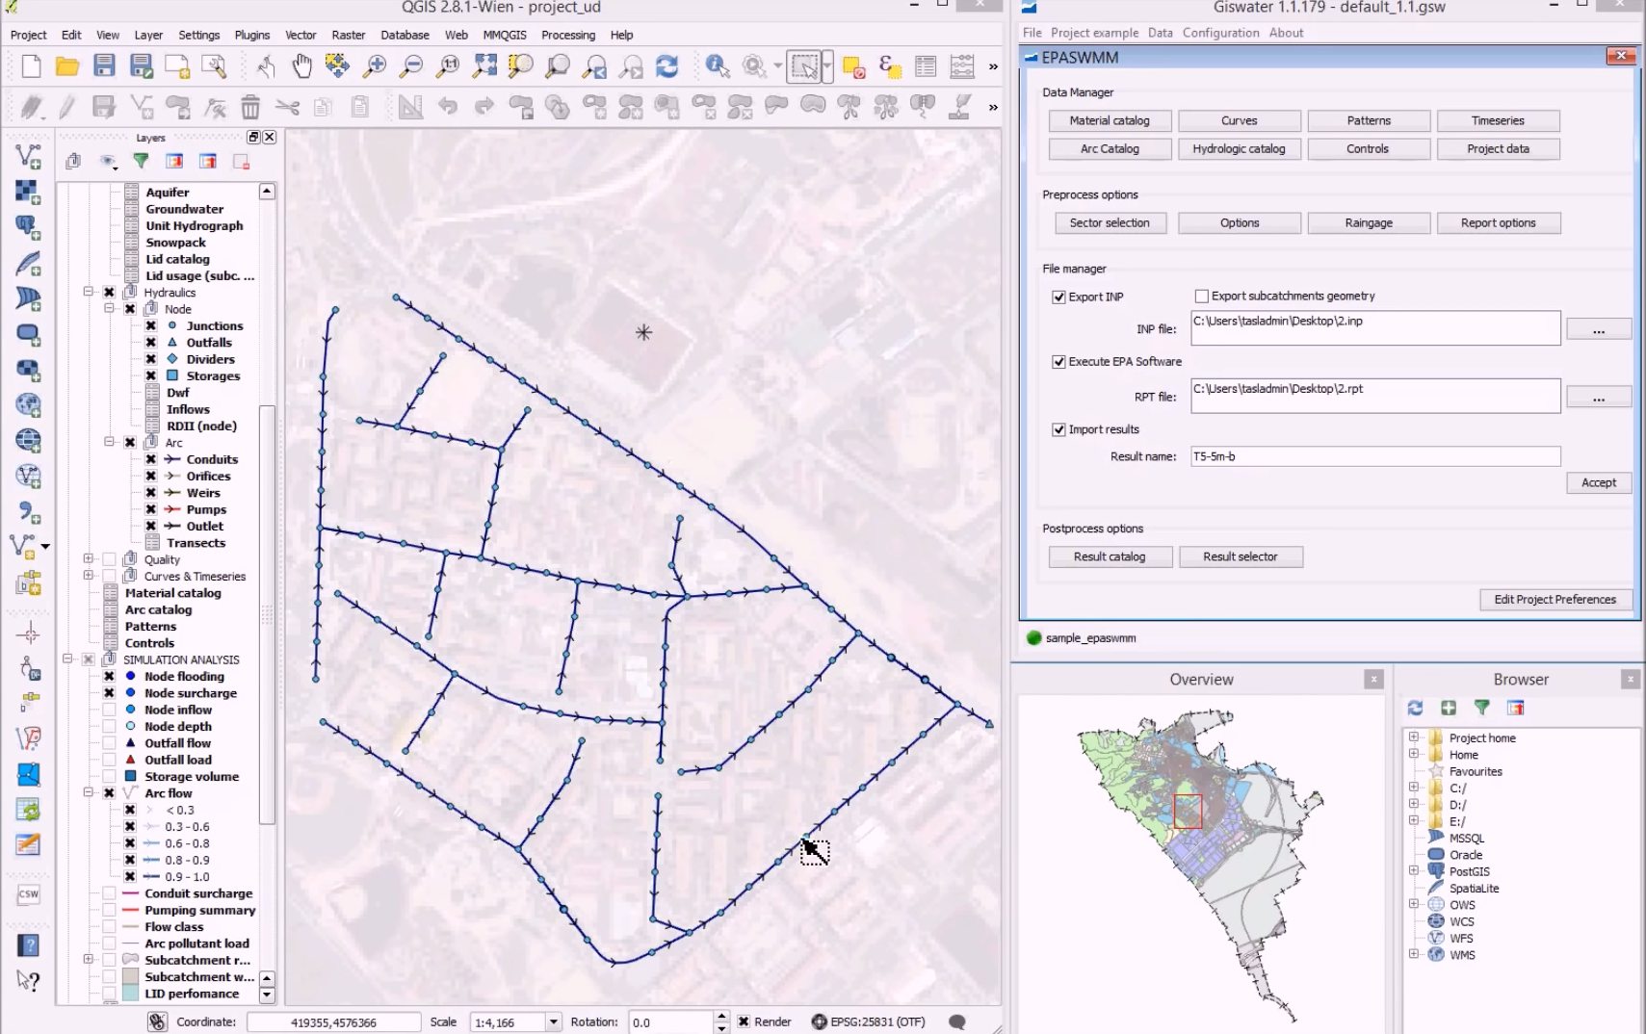1646x1034 pixels.
Task: Toggle the Import results checkbox
Action: (1058, 429)
